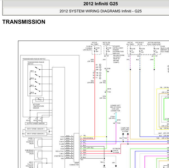The image size is (169, 168).
Task: Click the 'DIRECT CLUTCH SOLENOID VALVE' label
Action: coord(30,141)
